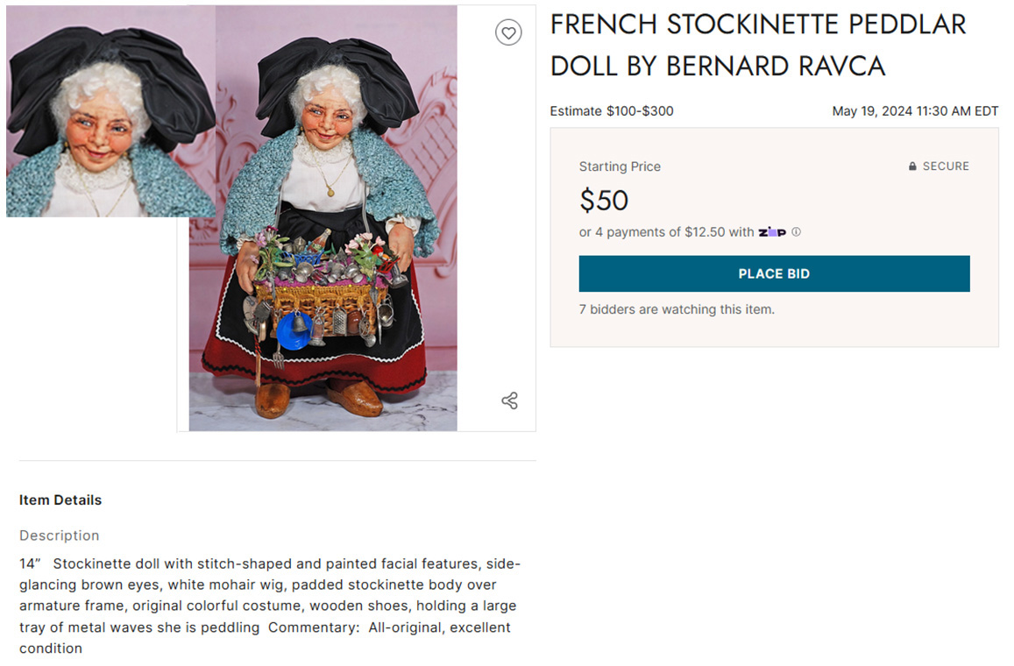Click the Starting Price label
This screenshot has width=1014, height=666.
point(620,166)
